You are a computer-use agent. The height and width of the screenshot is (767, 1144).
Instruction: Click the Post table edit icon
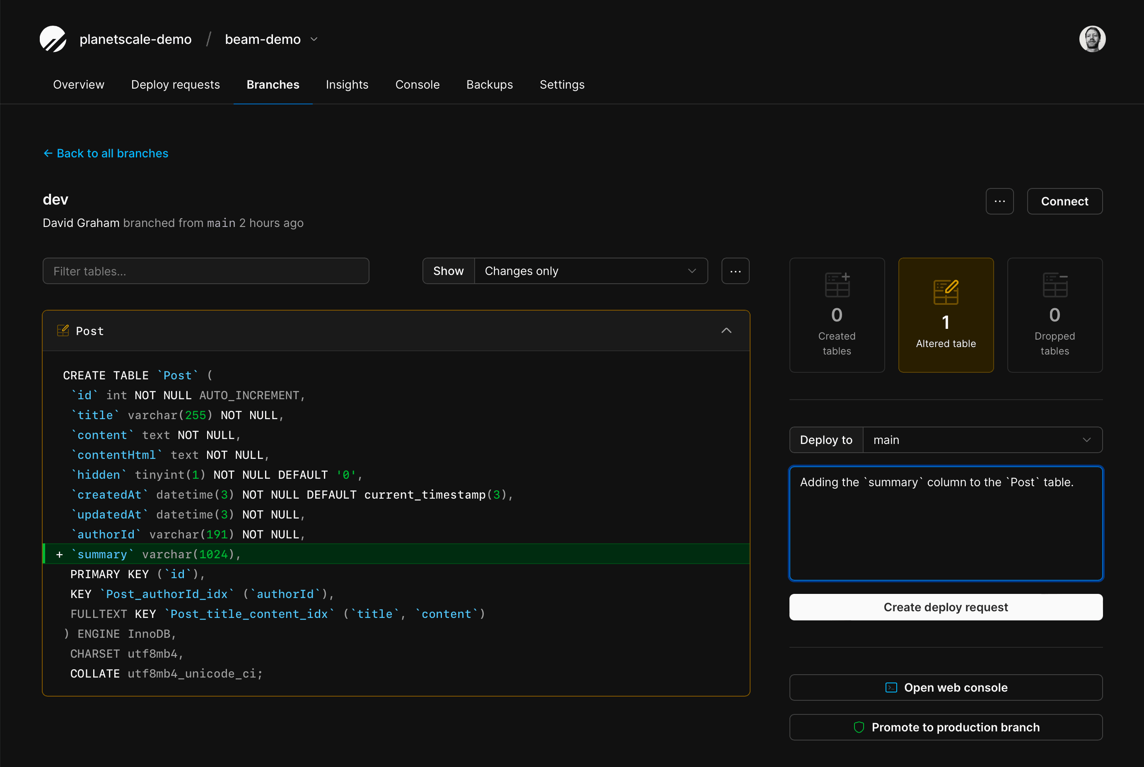63,330
